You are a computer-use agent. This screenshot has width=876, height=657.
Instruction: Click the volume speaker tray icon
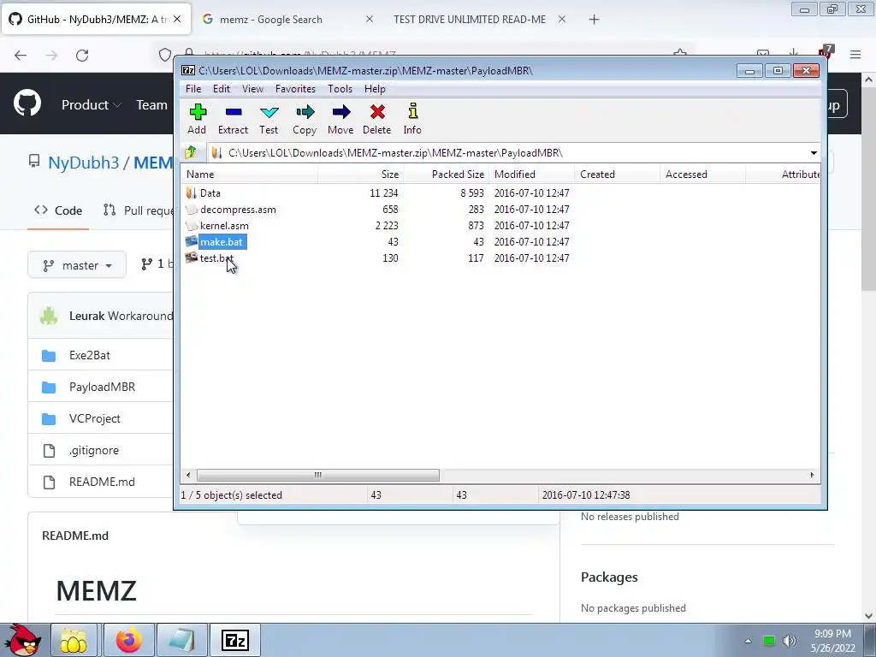pos(789,641)
